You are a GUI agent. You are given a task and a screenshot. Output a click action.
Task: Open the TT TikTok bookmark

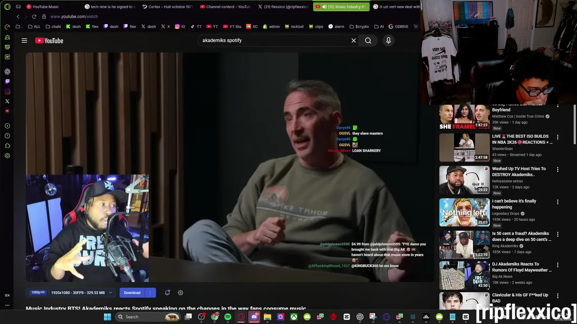coord(196,27)
